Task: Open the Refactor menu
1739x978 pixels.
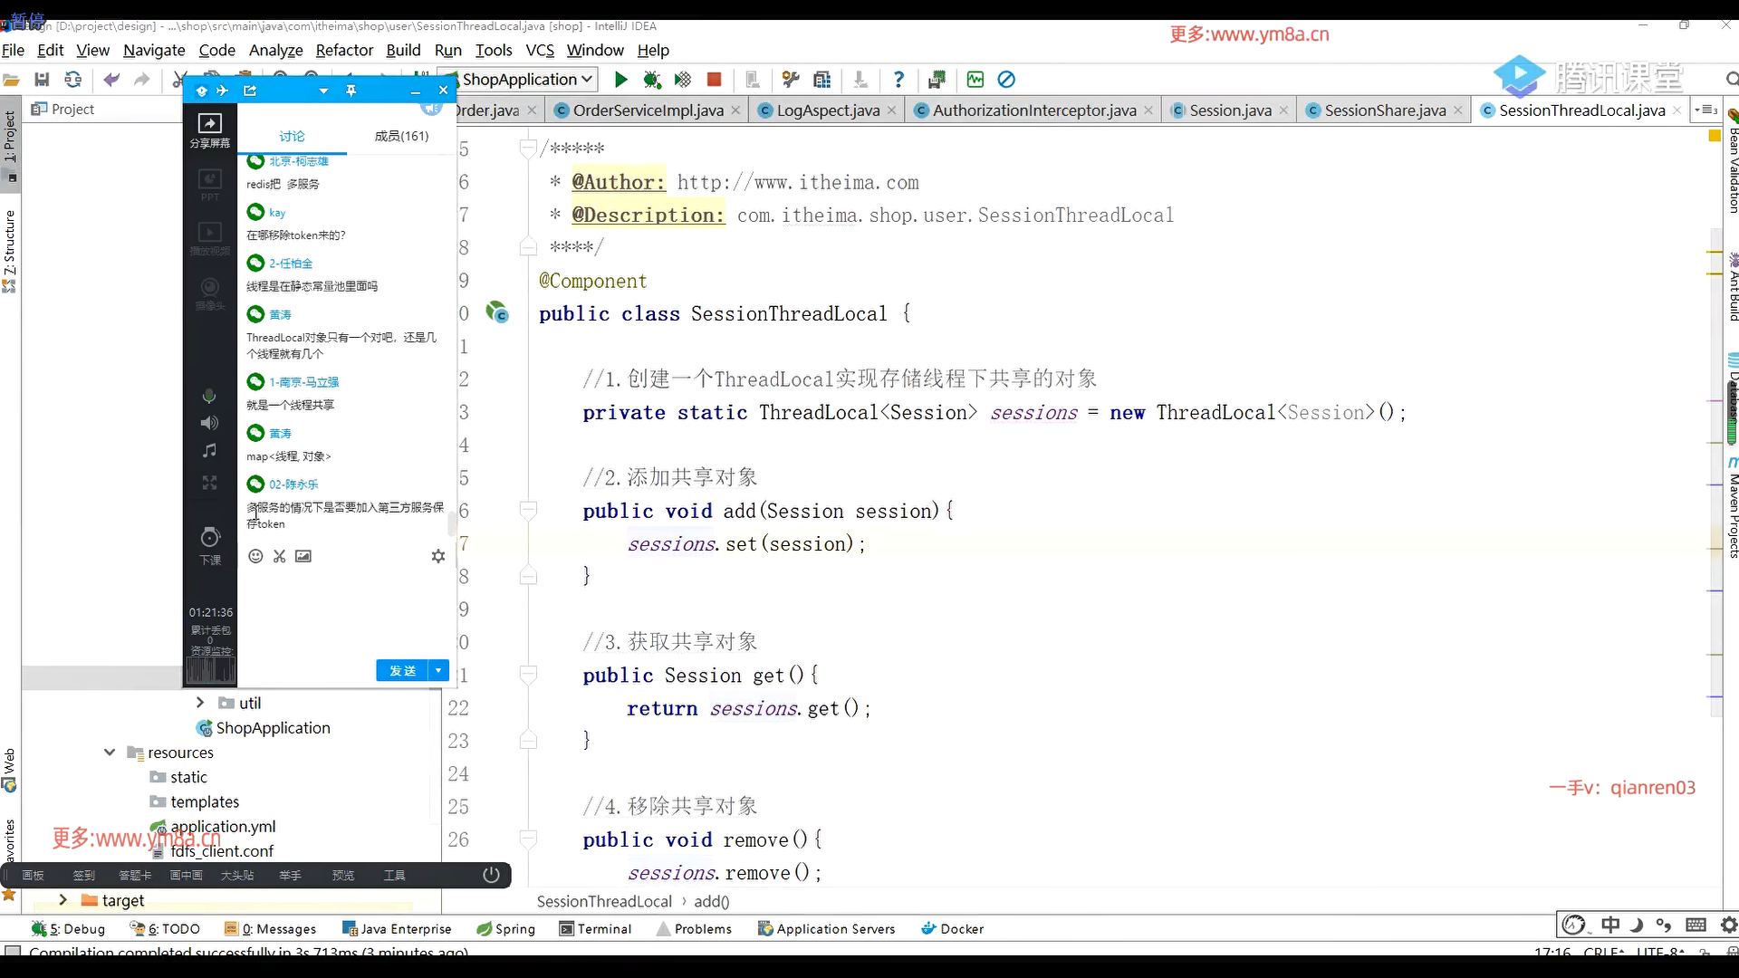Action: tap(343, 50)
